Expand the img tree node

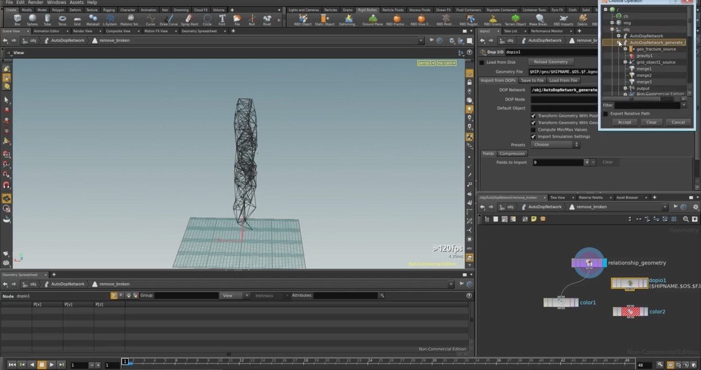pos(612,23)
